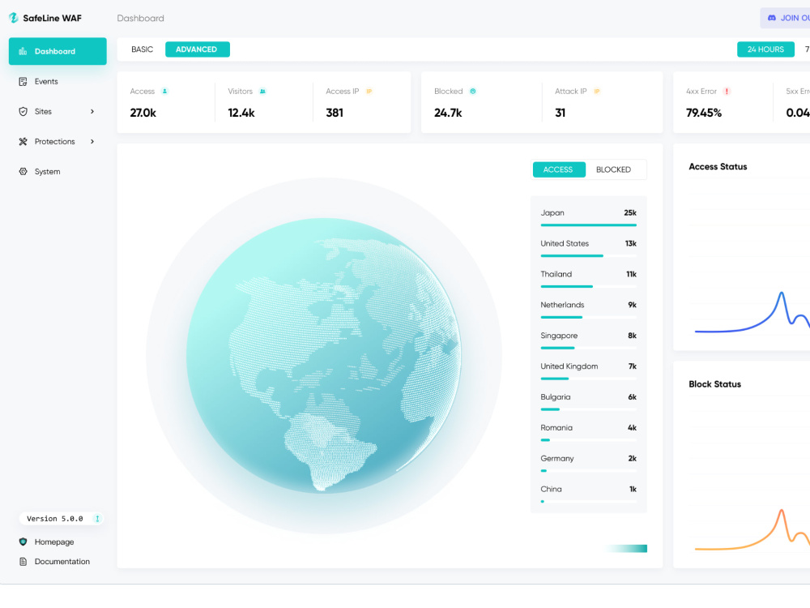
Task: Click the Thailand access progress bar
Action: click(588, 286)
